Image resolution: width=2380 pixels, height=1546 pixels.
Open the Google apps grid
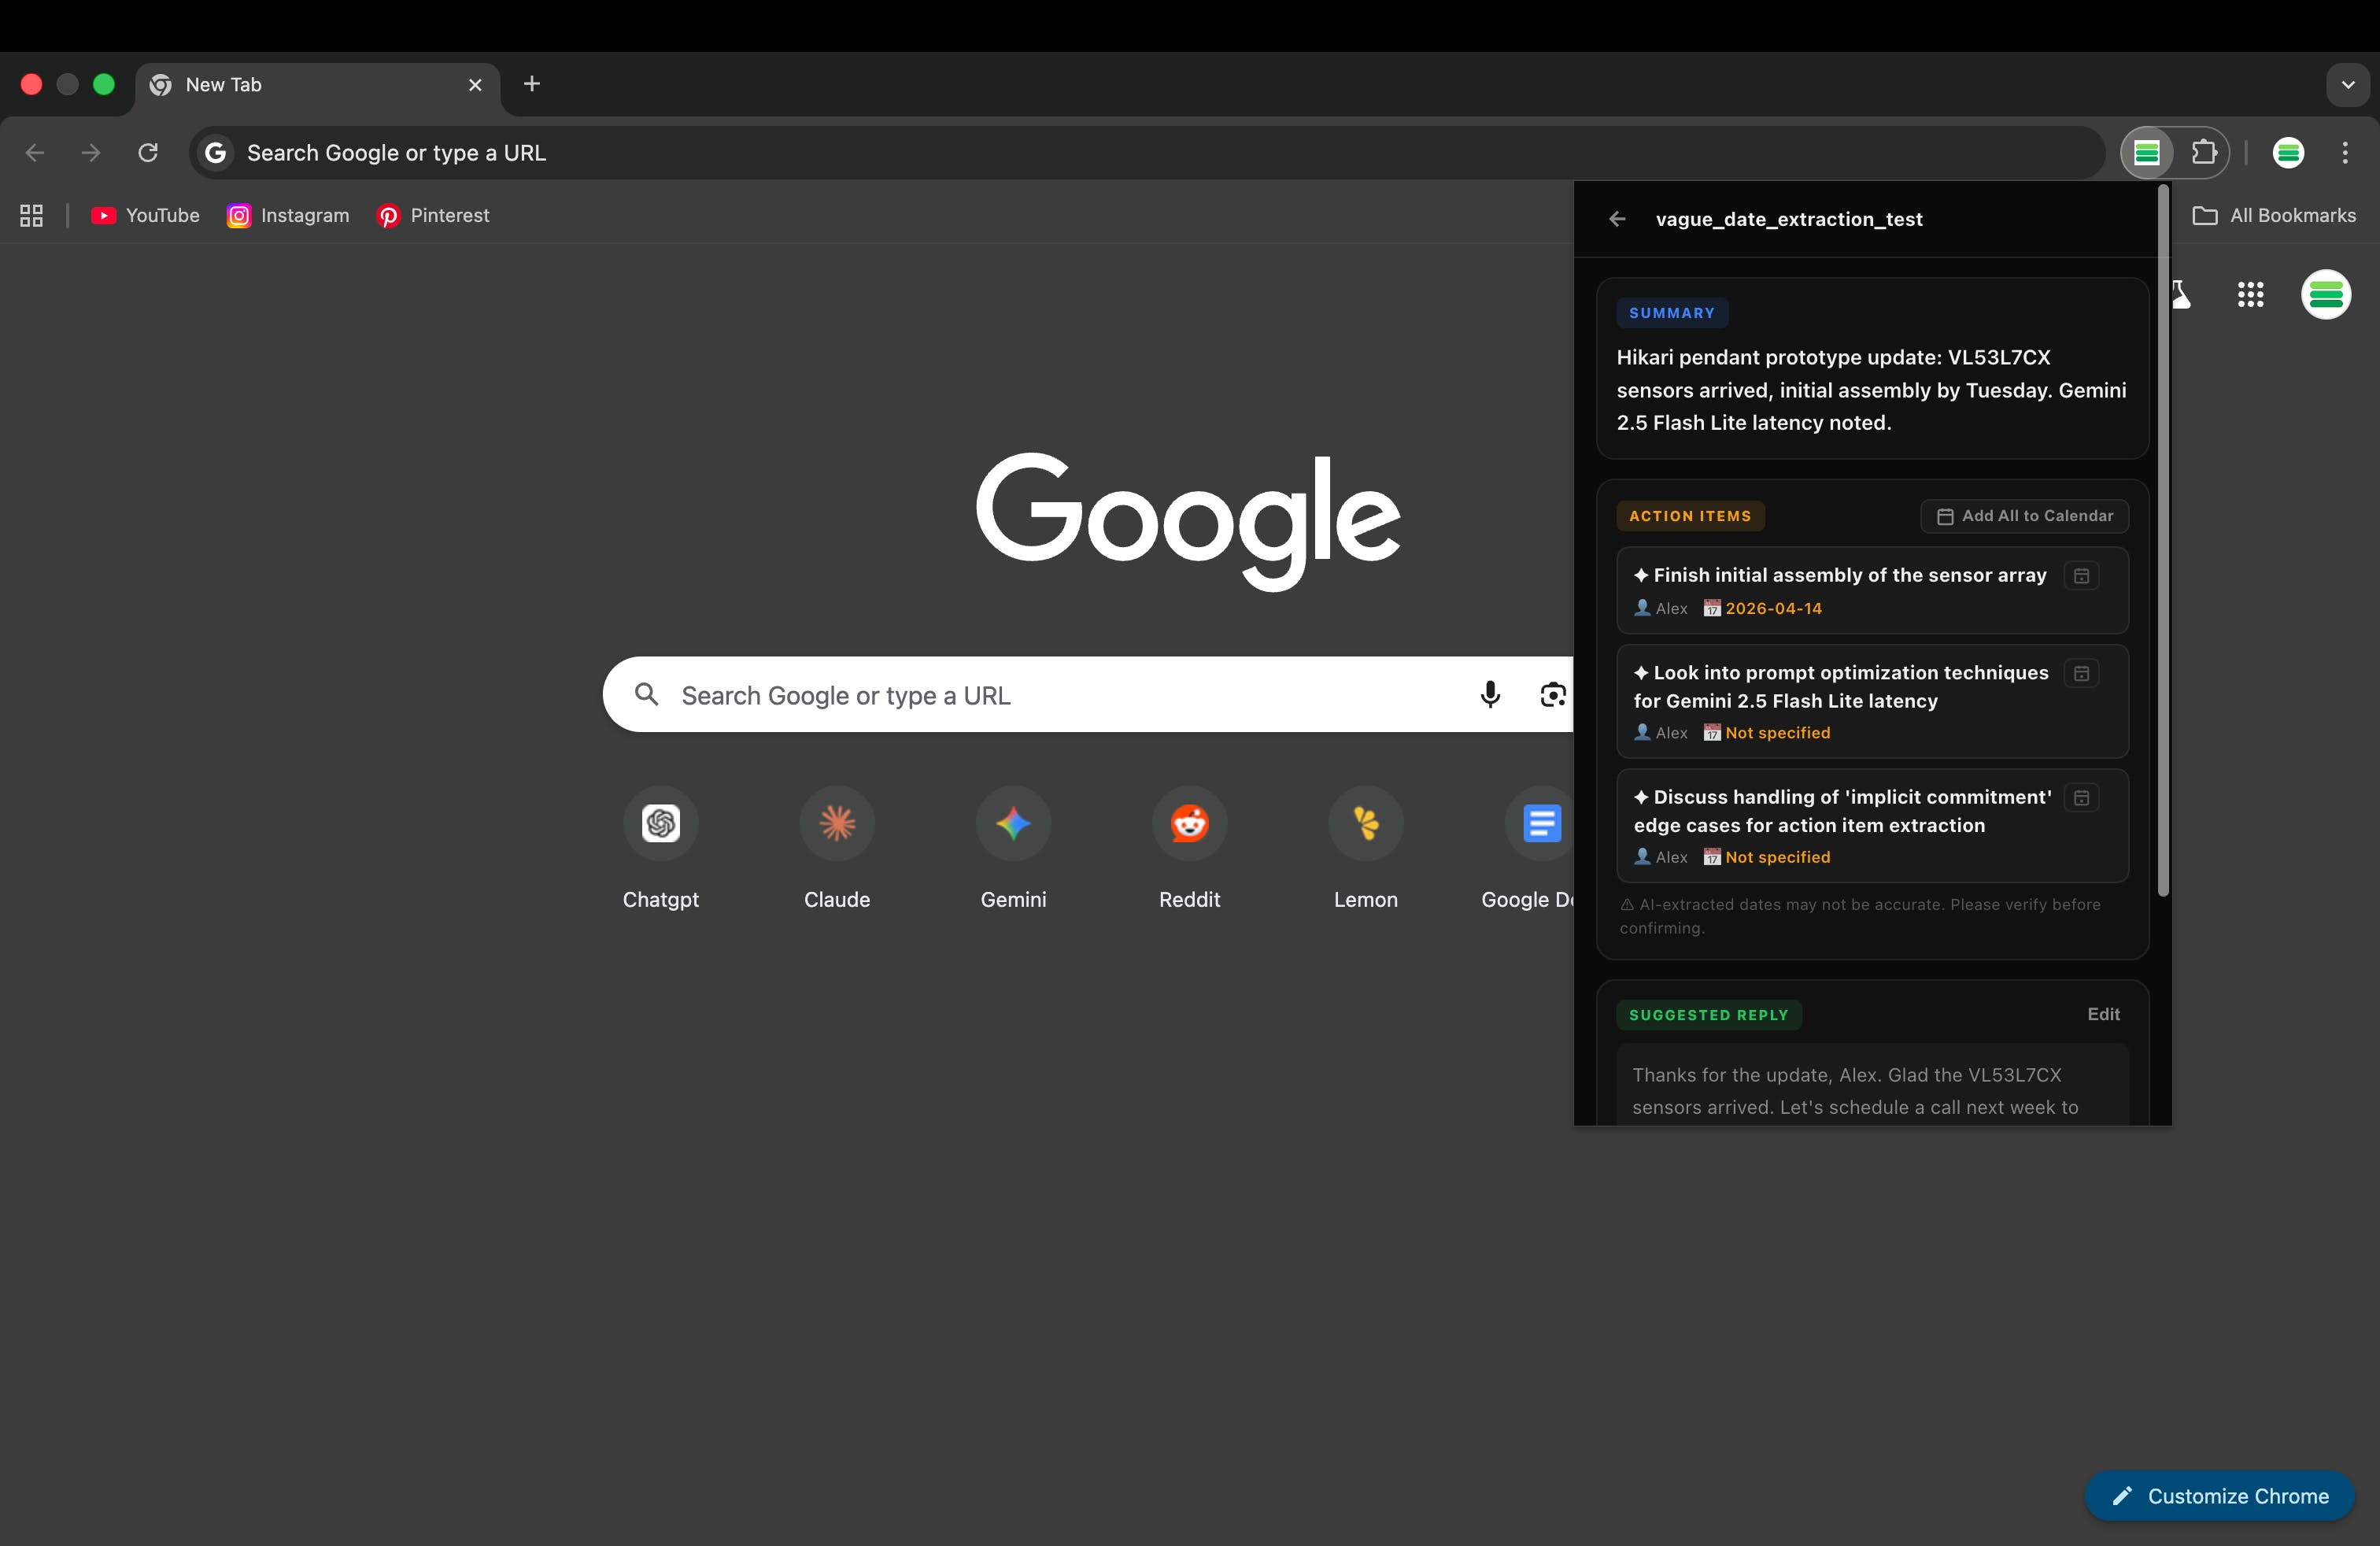click(2250, 294)
